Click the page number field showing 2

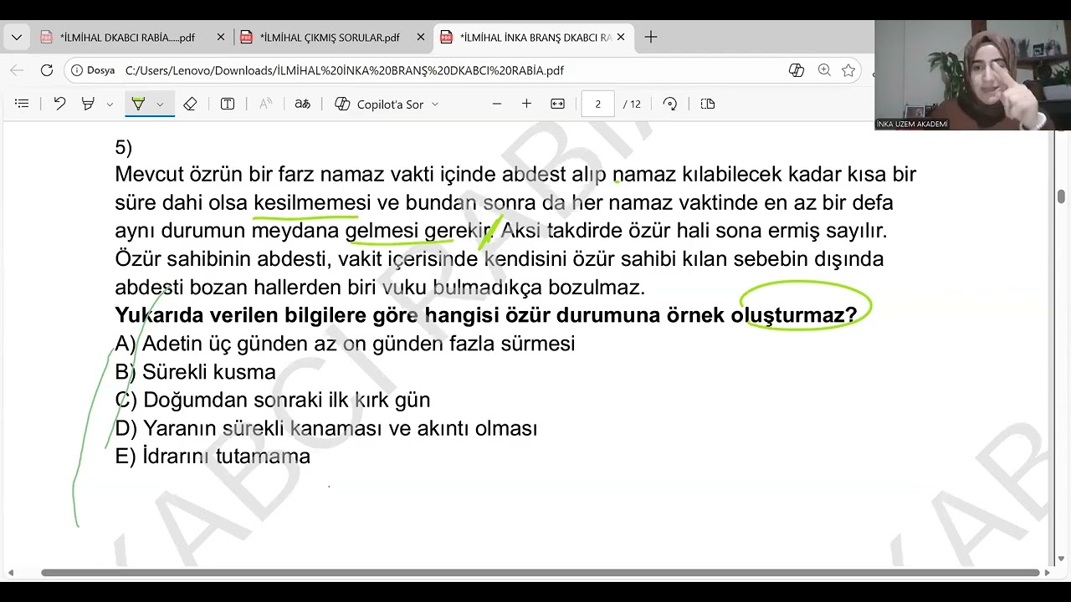597,104
